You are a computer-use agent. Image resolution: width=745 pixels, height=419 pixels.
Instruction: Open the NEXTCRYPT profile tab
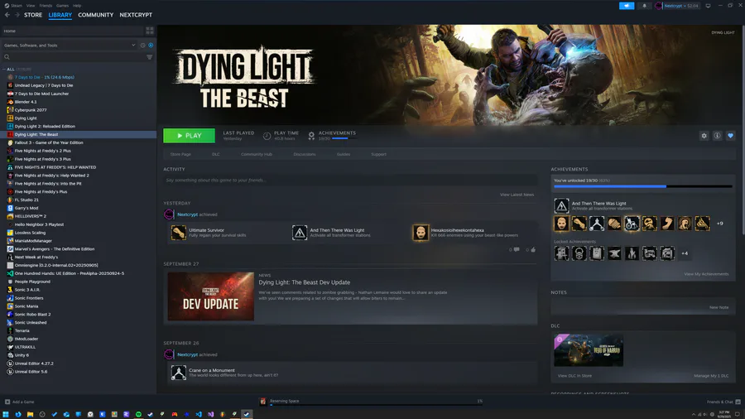pyautogui.click(x=136, y=15)
